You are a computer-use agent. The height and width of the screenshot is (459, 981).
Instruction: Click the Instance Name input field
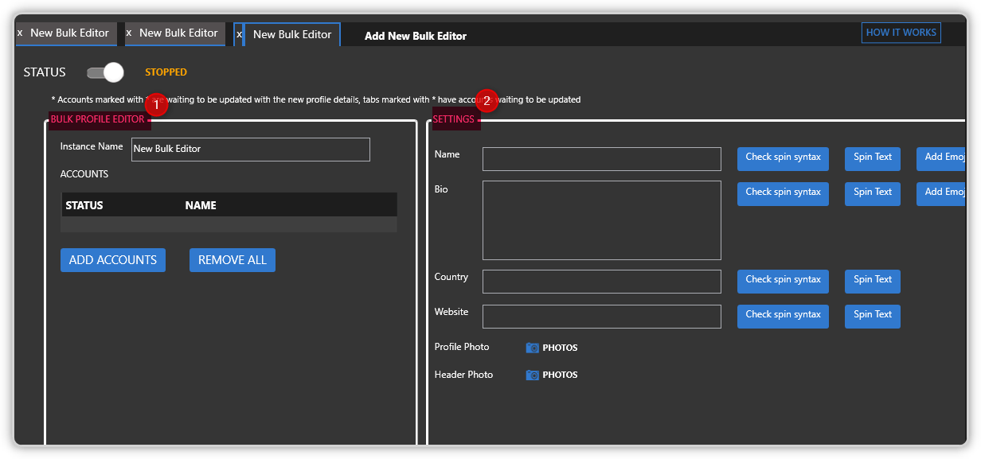(250, 150)
